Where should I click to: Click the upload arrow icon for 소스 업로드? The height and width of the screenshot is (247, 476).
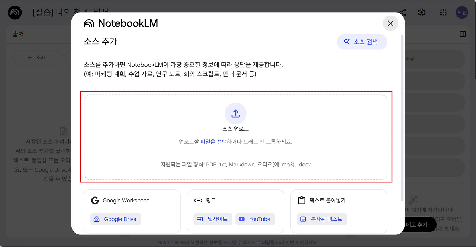(235, 113)
